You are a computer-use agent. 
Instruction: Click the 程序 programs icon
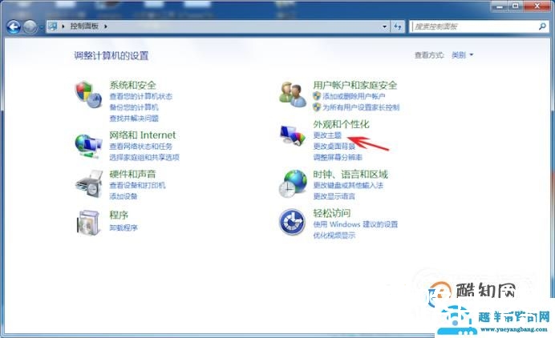click(x=88, y=223)
